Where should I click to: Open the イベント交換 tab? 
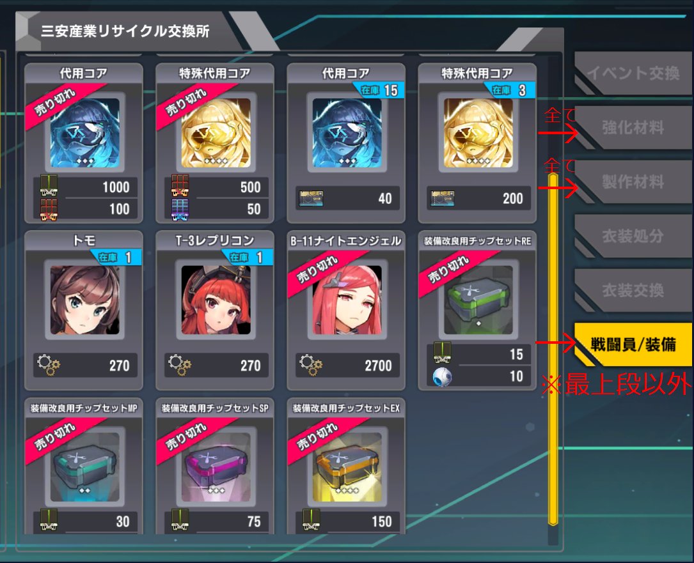click(633, 73)
